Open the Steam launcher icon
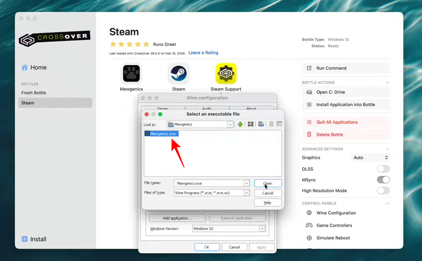This screenshot has width=422, height=261. point(178,73)
